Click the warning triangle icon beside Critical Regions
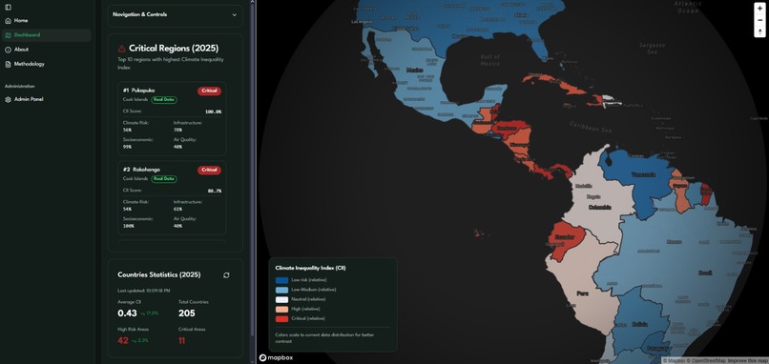 point(121,49)
